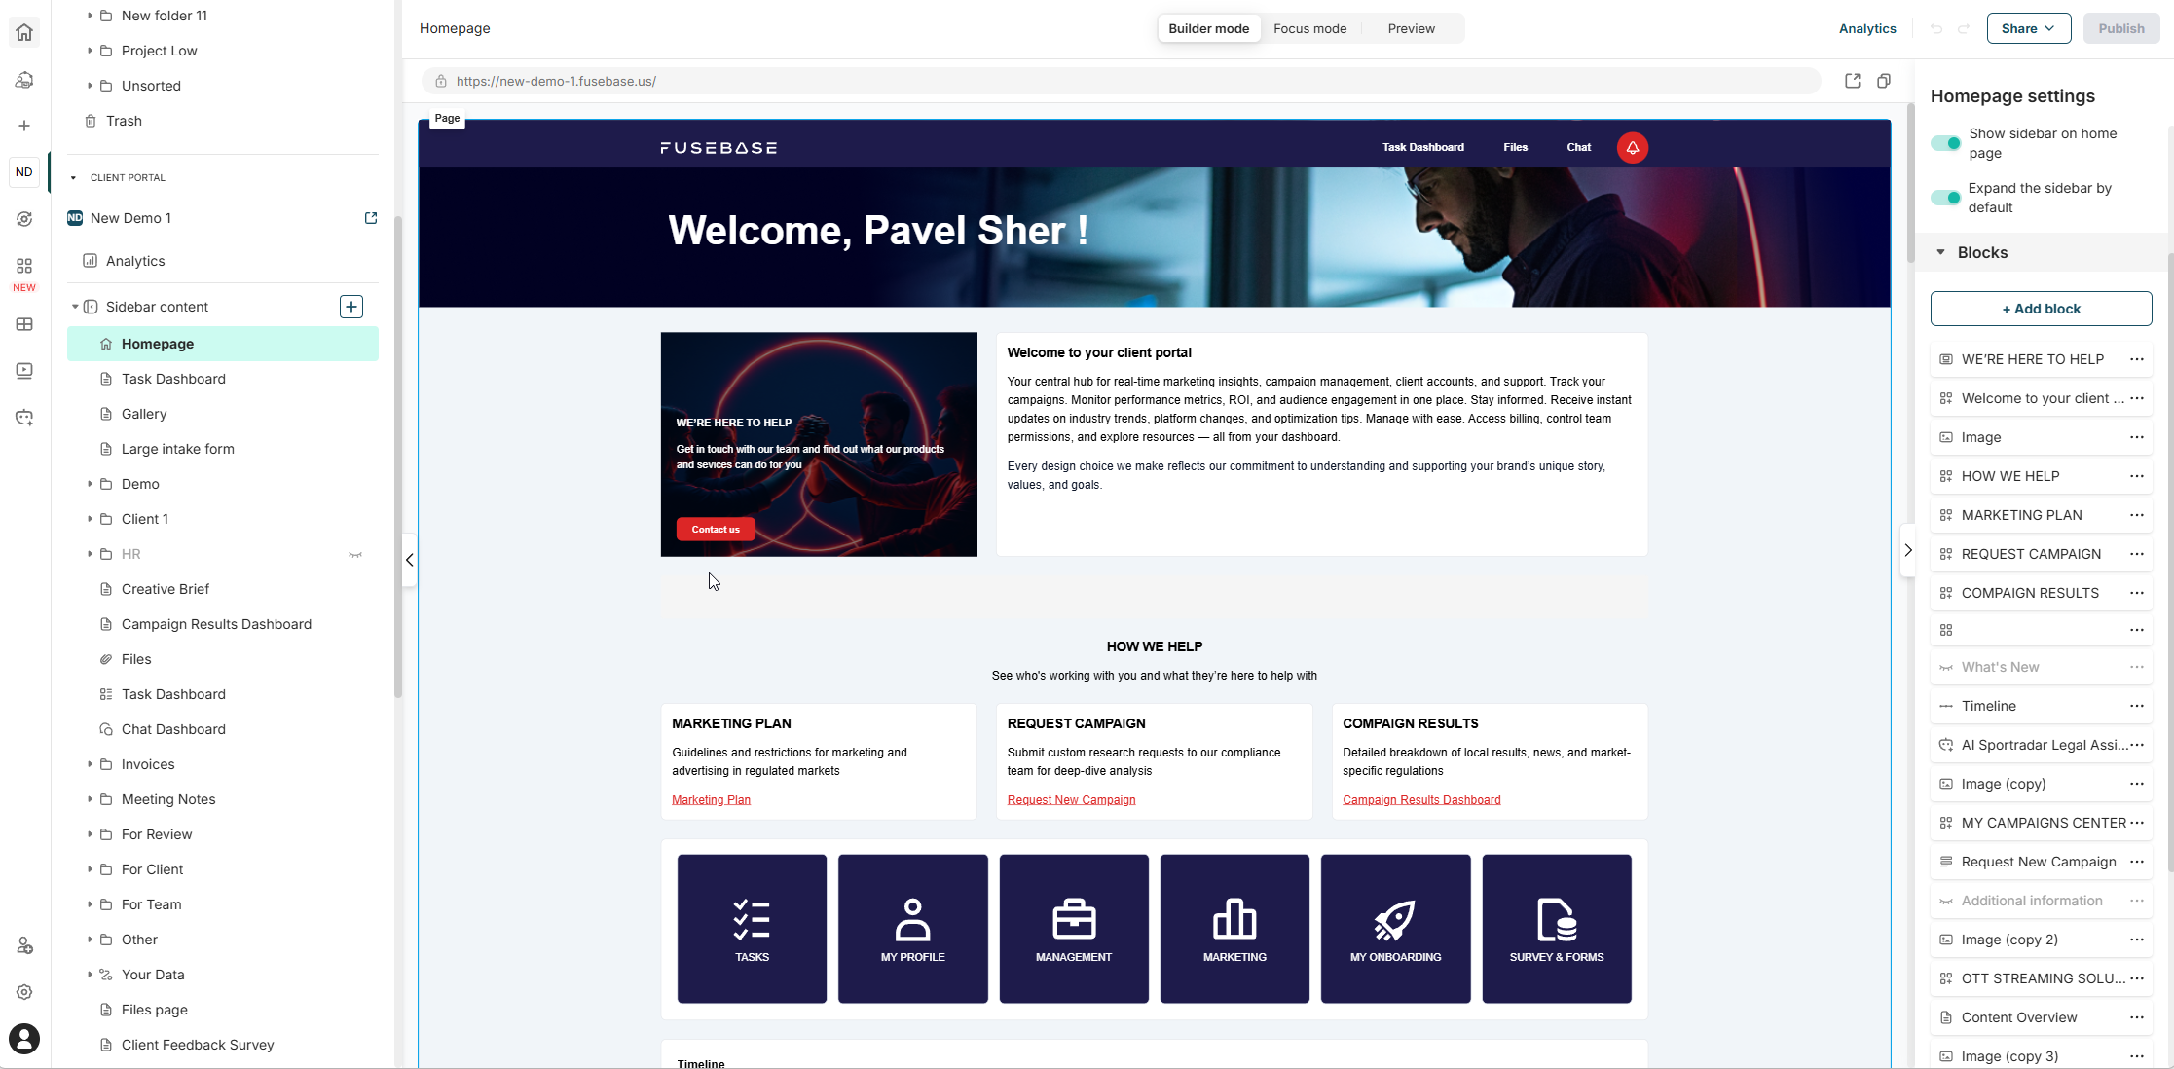Open TASKS tile in portal
Image resolution: width=2174 pixels, height=1069 pixels.
752,929
